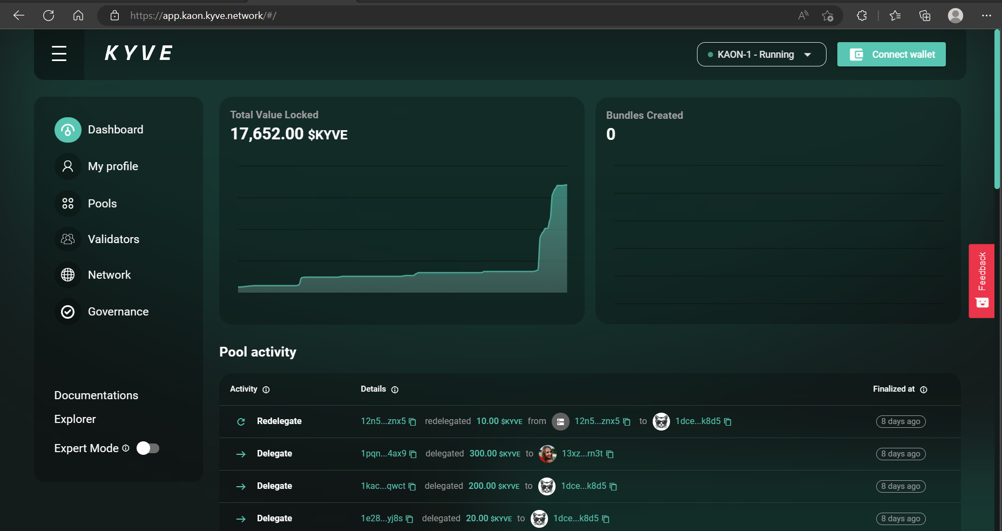Click the arrow icon of 300.00 Delegate row

click(241, 454)
